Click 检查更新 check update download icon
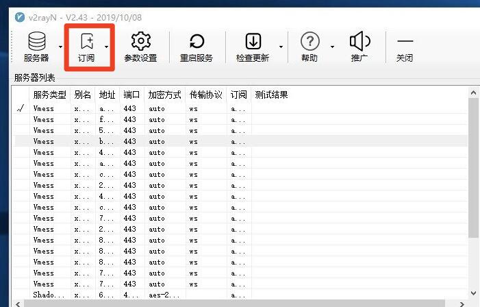480x307 pixels. [253, 41]
